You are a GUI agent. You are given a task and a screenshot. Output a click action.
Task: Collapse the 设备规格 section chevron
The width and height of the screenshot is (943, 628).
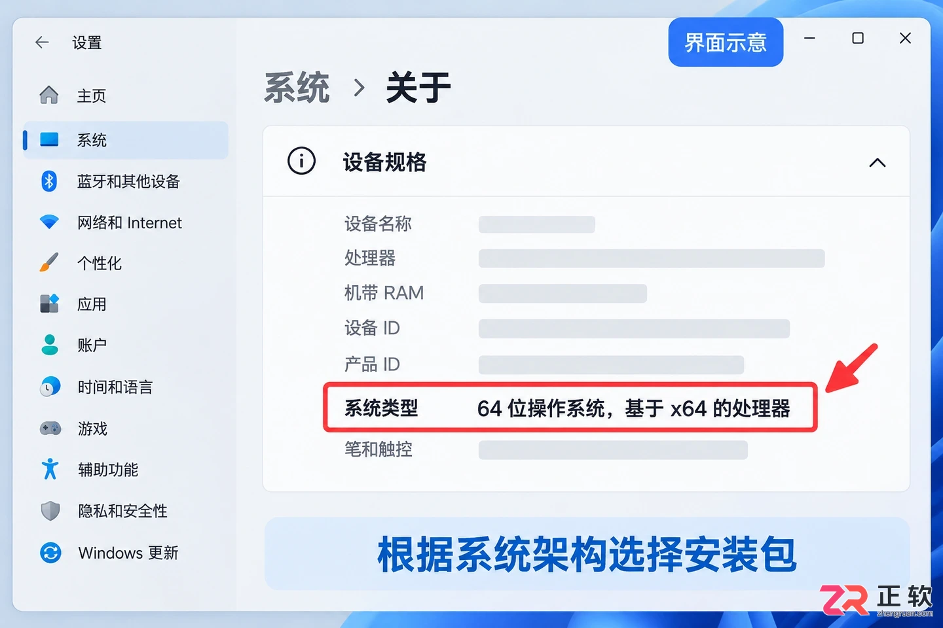point(878,162)
